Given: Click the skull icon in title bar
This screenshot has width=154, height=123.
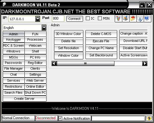Looking at the screenshot, I should coord(4,5).
